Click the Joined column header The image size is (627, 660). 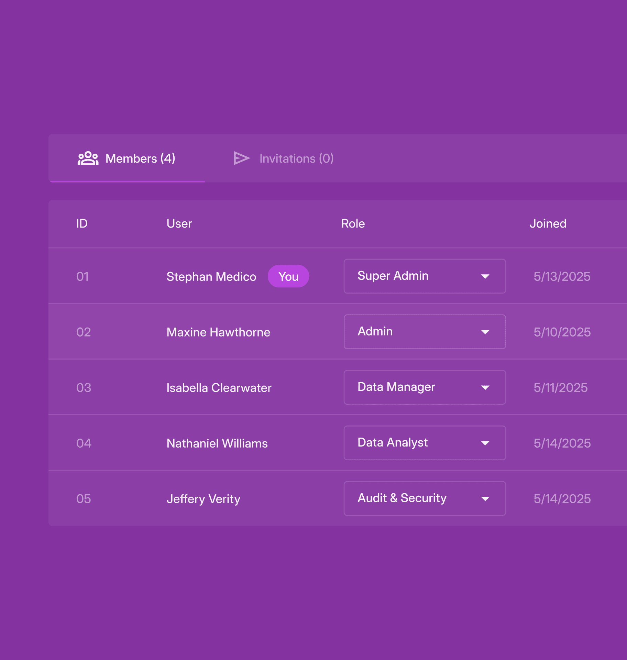tap(548, 223)
